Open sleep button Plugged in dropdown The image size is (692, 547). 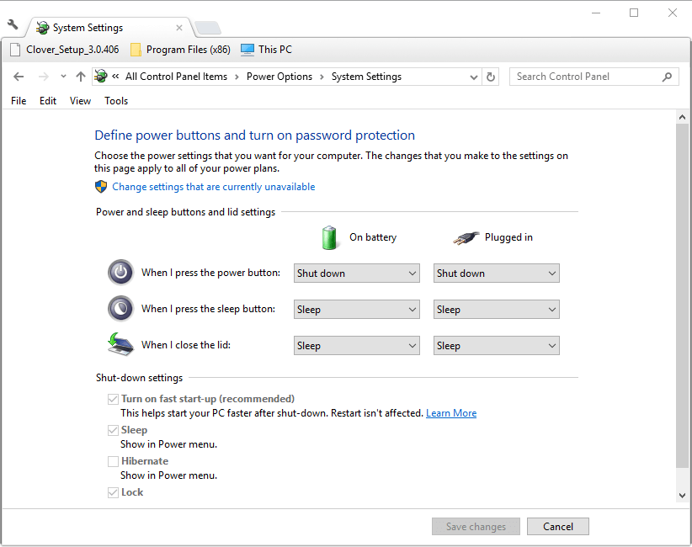pos(497,309)
